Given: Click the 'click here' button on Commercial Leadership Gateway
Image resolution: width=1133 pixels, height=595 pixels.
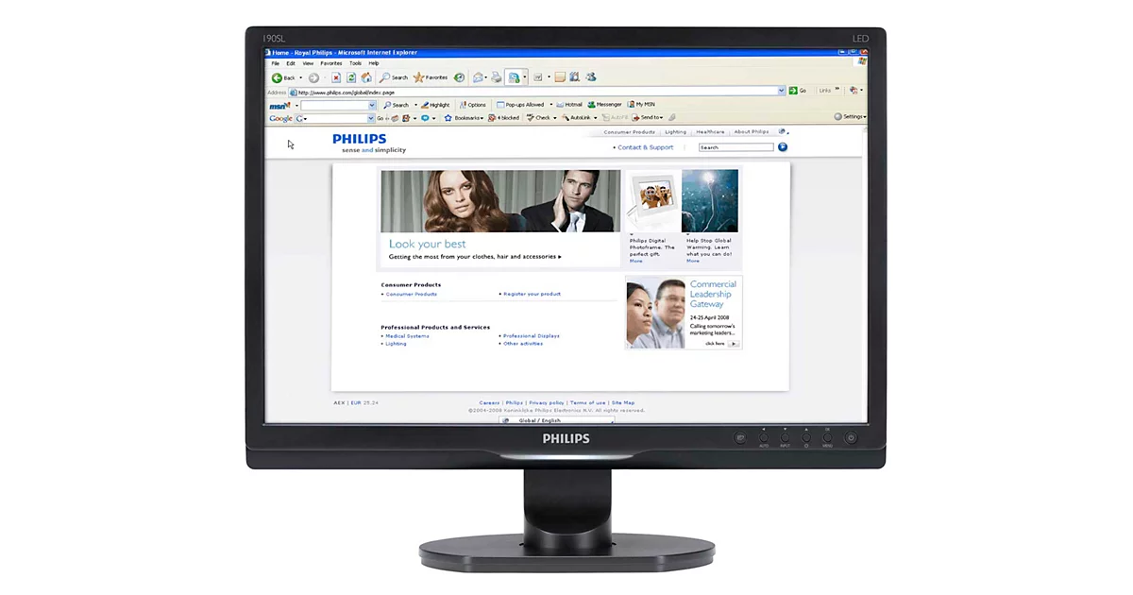Looking at the screenshot, I should [x=721, y=344].
